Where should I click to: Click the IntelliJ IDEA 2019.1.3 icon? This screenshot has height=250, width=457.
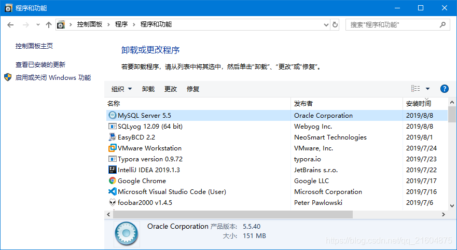(x=112, y=170)
